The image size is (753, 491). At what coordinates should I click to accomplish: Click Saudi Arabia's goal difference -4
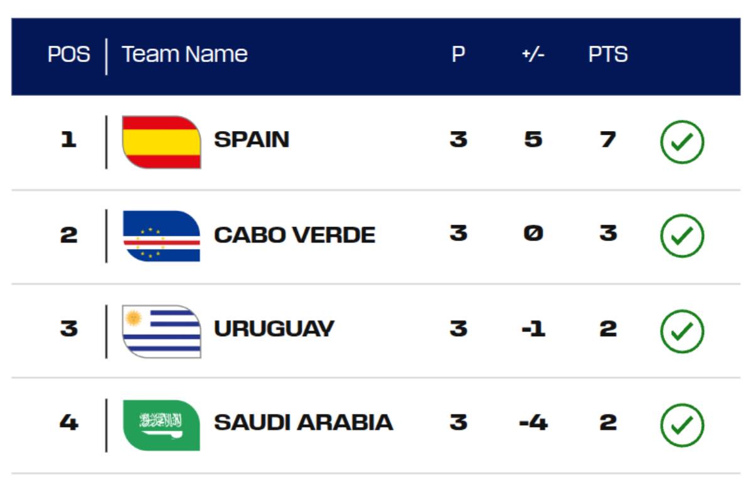pyautogui.click(x=533, y=423)
